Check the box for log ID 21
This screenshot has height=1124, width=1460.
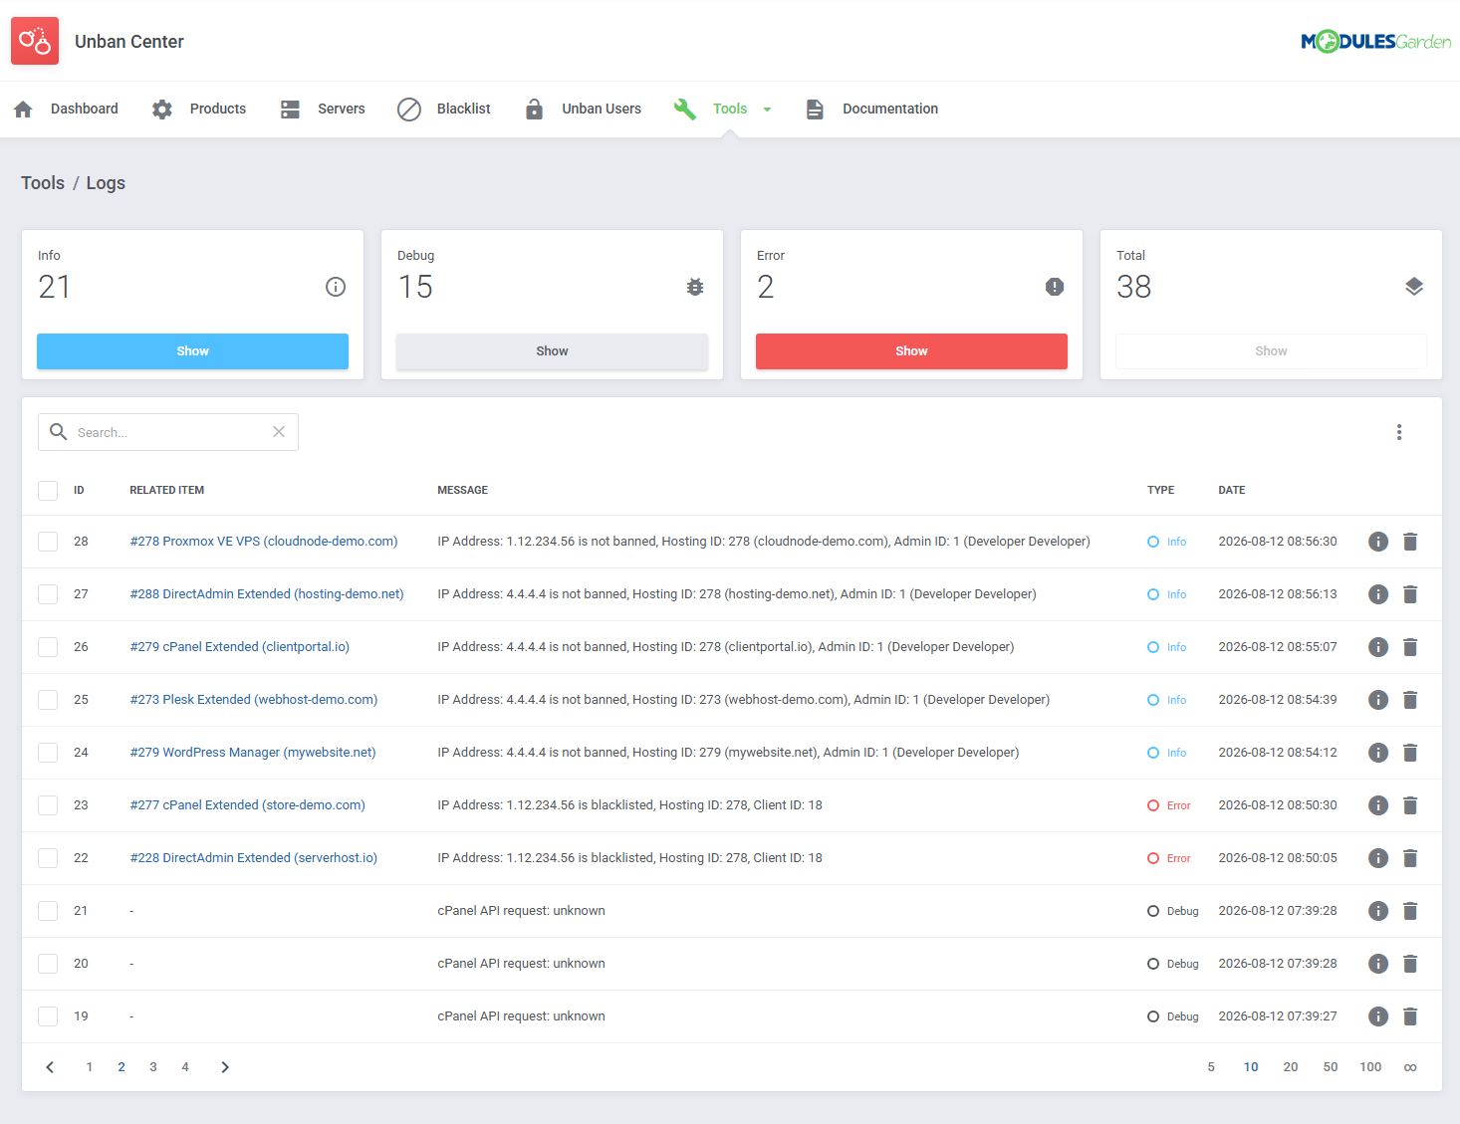(x=48, y=911)
